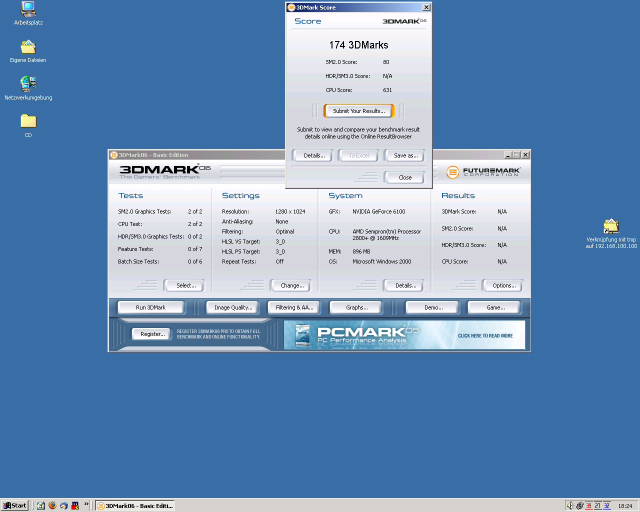Image resolution: width=640 pixels, height=512 pixels.
Task: Click the Futuremark Corporation logo
Action: coord(483,172)
